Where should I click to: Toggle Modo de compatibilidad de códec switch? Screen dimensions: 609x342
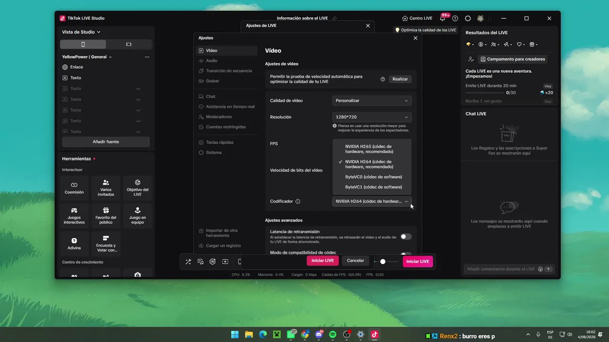click(406, 254)
